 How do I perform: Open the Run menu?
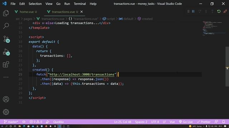[x=67, y=4]
